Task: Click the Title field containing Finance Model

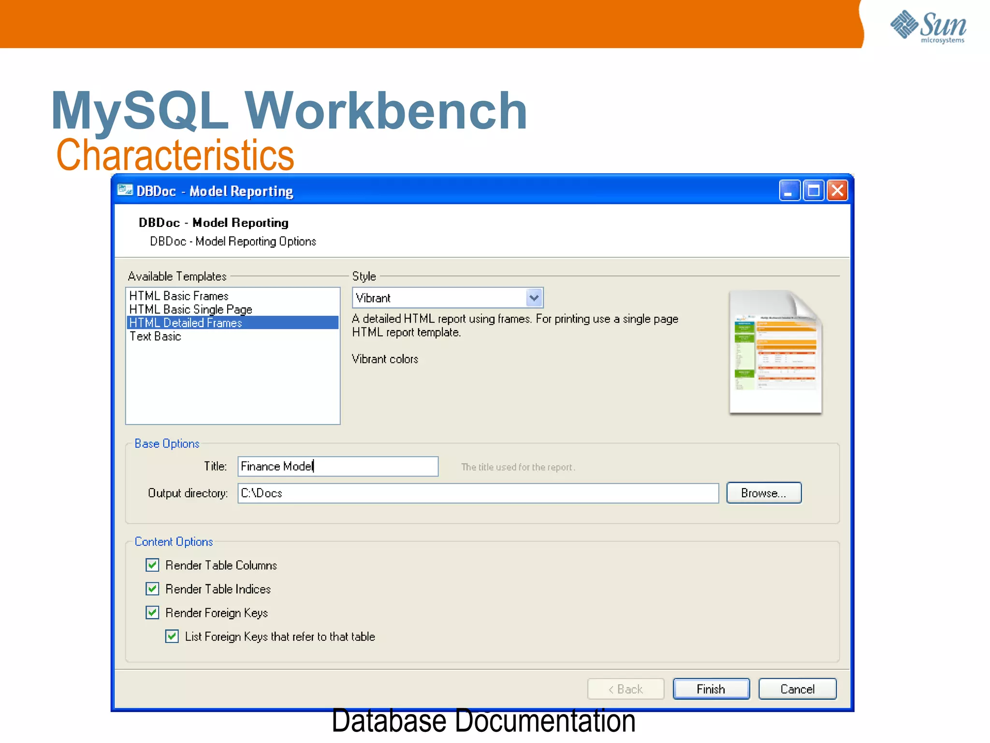Action: [x=337, y=466]
